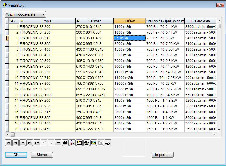Click the pin icon in the Velikost header
The image size is (226, 166).
[x=78, y=21]
